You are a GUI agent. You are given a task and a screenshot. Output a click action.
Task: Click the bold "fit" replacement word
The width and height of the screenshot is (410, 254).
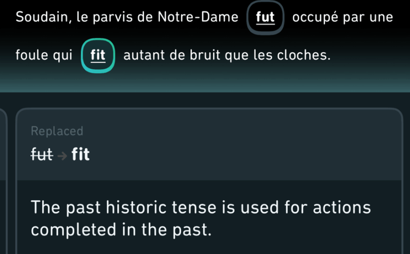pyautogui.click(x=81, y=154)
